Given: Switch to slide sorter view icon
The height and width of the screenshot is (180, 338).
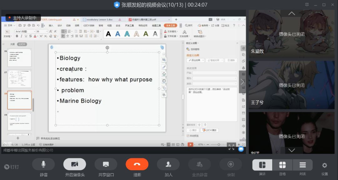Looking at the screenshot, I should (173, 144).
